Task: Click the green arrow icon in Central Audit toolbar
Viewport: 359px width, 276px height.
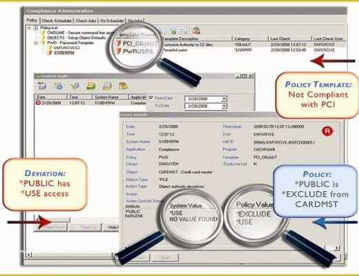Action: pyautogui.click(x=75, y=86)
